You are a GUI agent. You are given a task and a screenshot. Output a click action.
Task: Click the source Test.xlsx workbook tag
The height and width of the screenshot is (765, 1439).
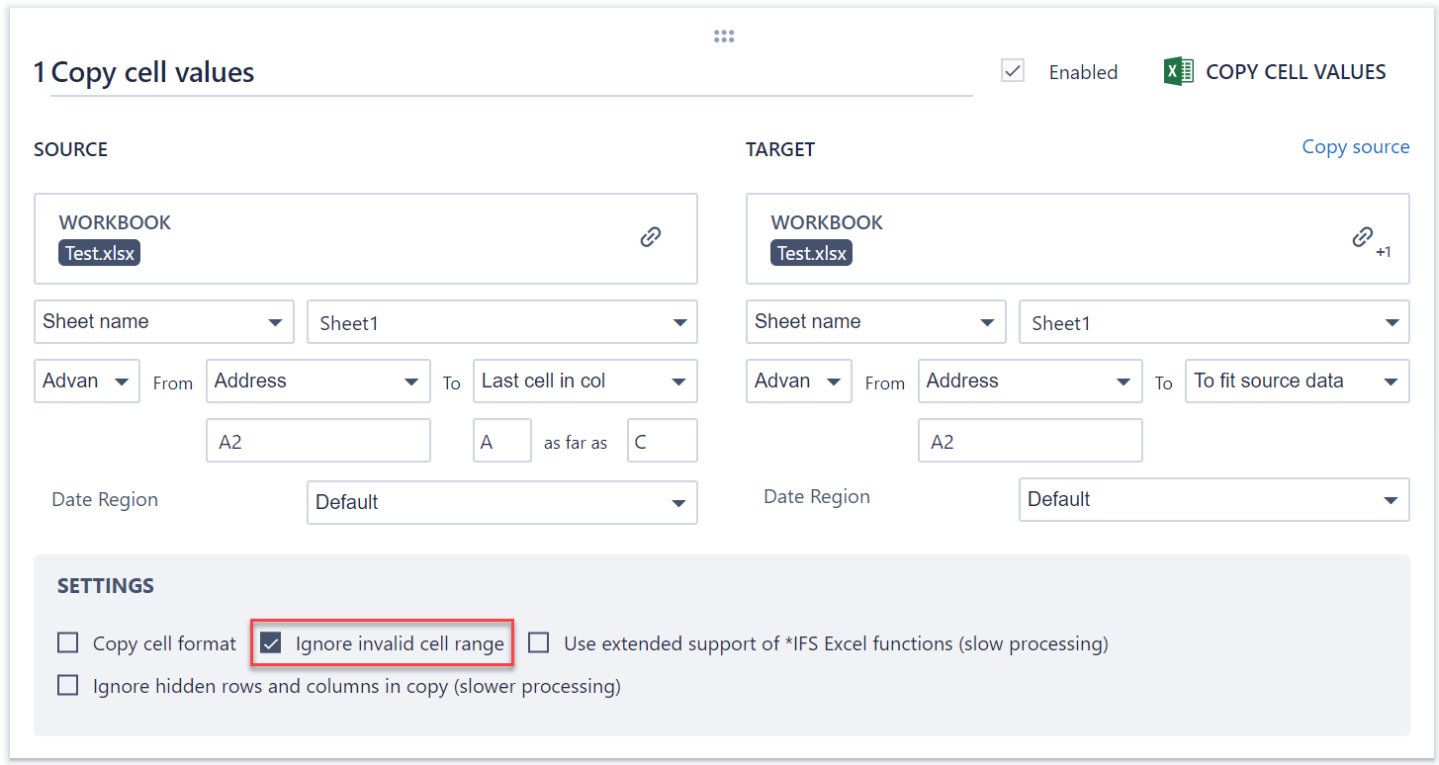pos(100,253)
